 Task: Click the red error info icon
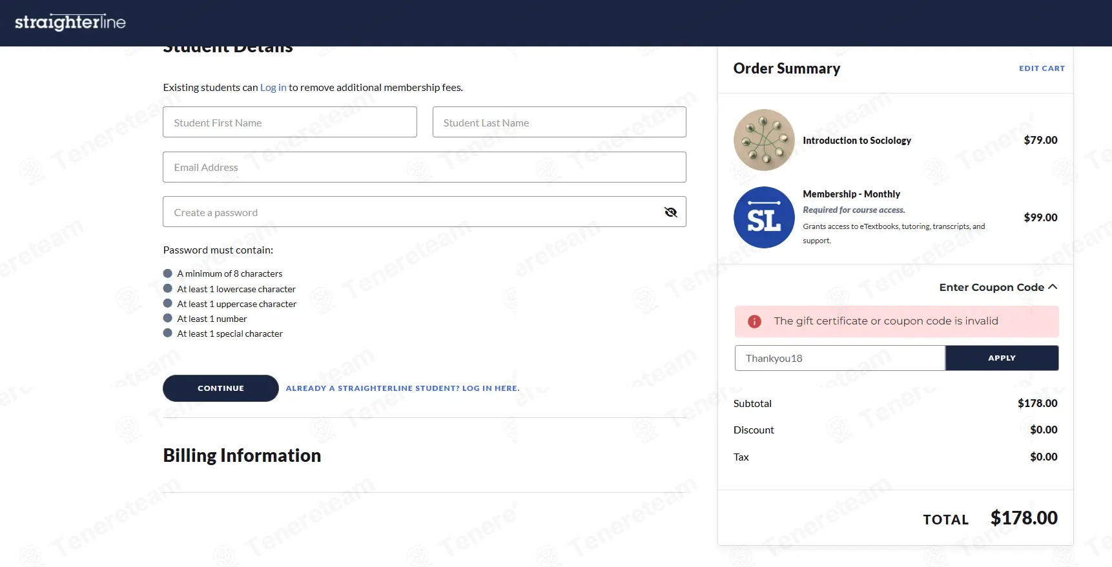coord(754,321)
